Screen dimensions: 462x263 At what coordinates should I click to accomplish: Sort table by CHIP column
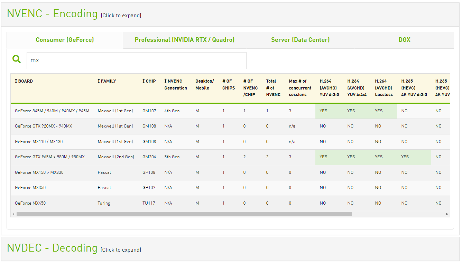(149, 81)
